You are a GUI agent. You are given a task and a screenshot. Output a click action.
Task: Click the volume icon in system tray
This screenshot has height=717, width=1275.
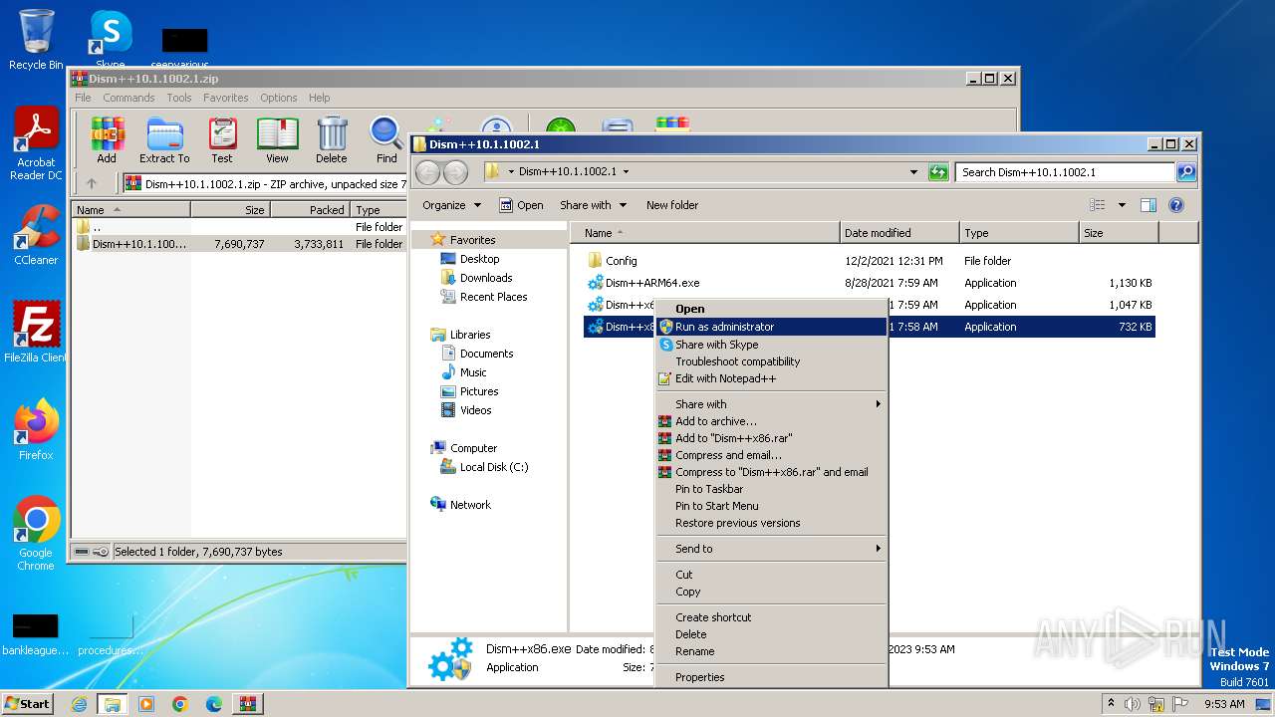pyautogui.click(x=1133, y=704)
